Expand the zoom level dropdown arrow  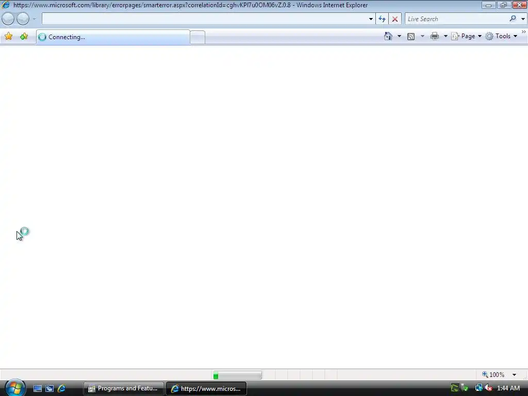pyautogui.click(x=514, y=375)
